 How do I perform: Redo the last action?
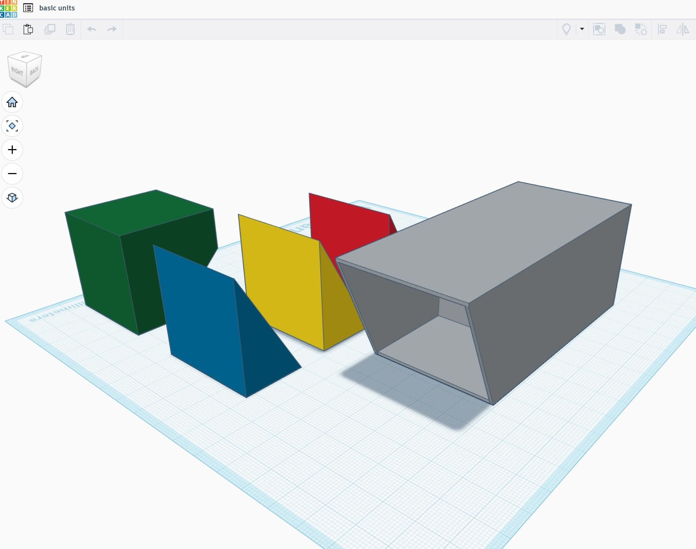pyautogui.click(x=112, y=29)
